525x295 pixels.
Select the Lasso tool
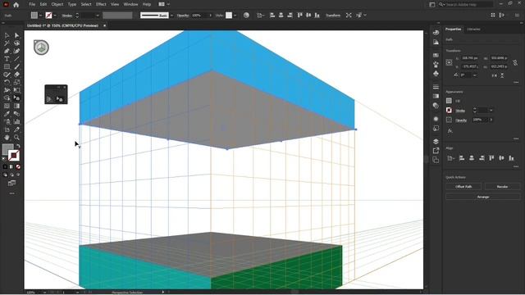tap(16, 43)
